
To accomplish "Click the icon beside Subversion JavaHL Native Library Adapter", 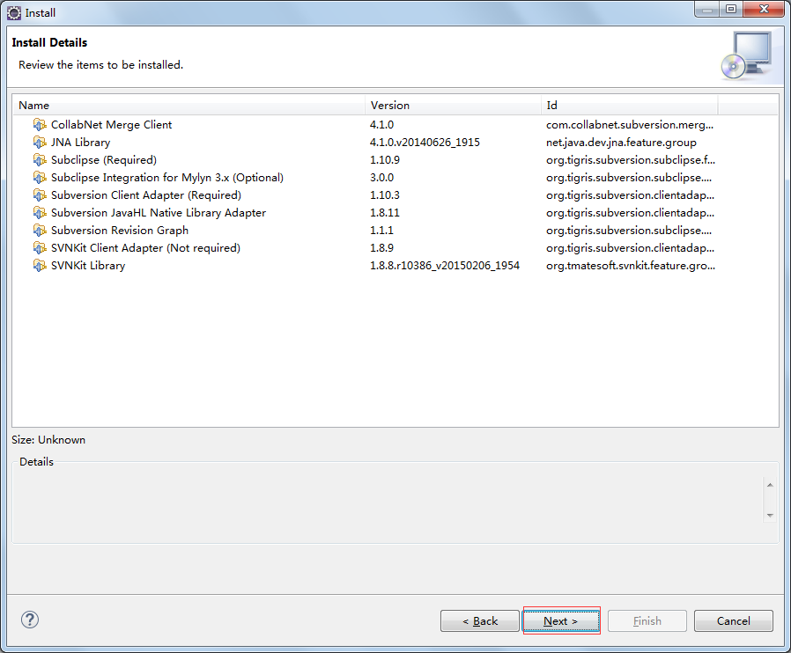I will (40, 213).
